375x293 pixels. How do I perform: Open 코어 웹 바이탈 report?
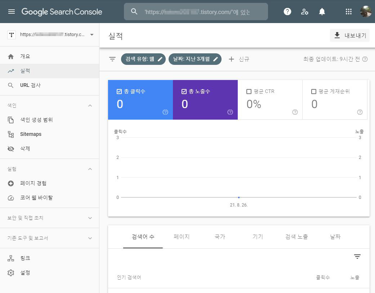tap(49, 197)
